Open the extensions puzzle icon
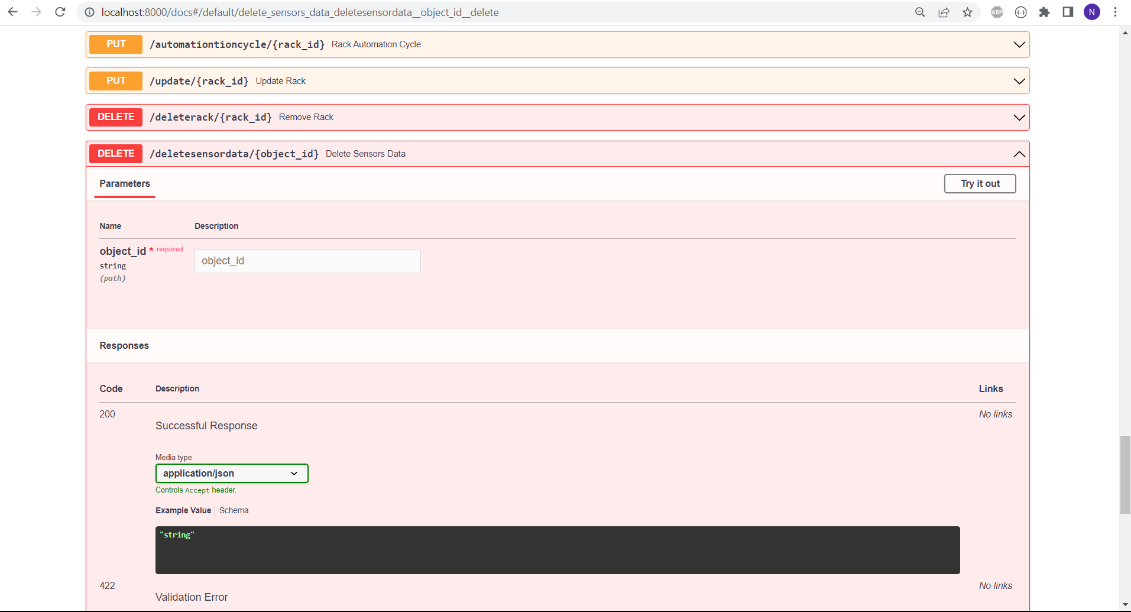Screen dimensions: 1131x612 pyautogui.click(x=1044, y=12)
